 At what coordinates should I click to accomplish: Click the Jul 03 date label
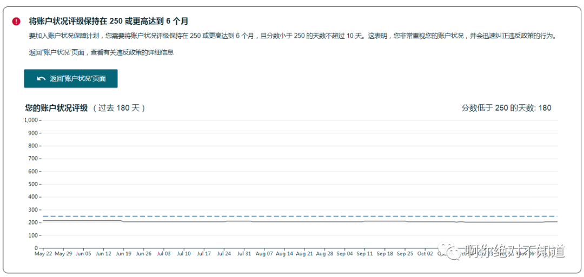coord(163,254)
